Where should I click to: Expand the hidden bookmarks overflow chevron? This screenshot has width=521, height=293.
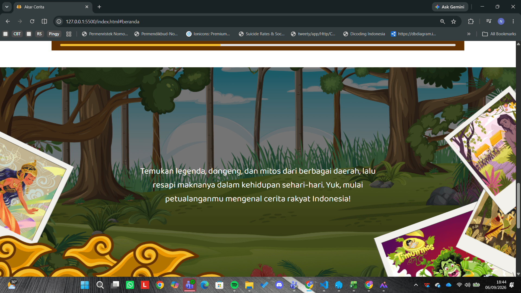[469, 34]
